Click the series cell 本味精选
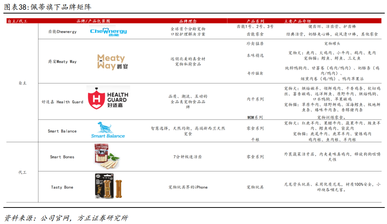This screenshot has width=387, height=224. point(255,56)
